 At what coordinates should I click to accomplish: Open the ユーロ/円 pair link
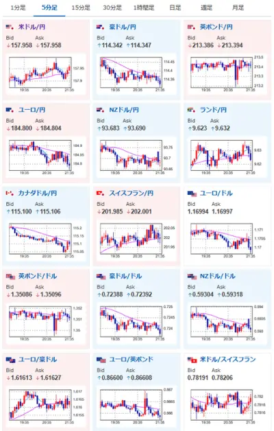pyautogui.click(x=32, y=110)
